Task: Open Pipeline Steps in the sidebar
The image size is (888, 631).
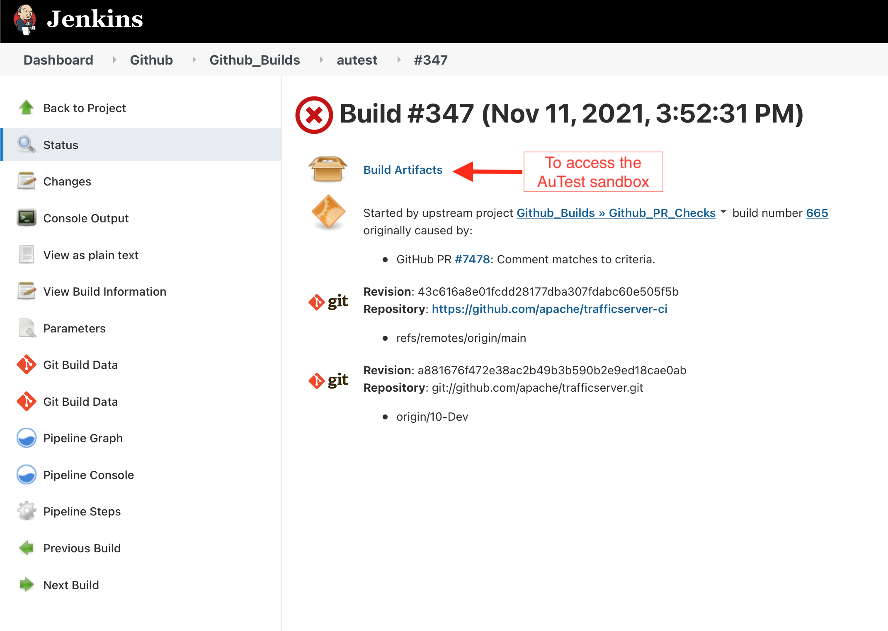Action: point(82,511)
